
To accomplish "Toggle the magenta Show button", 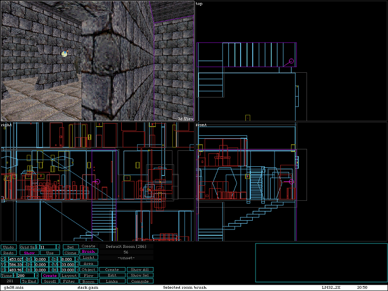I will (x=29, y=253).
